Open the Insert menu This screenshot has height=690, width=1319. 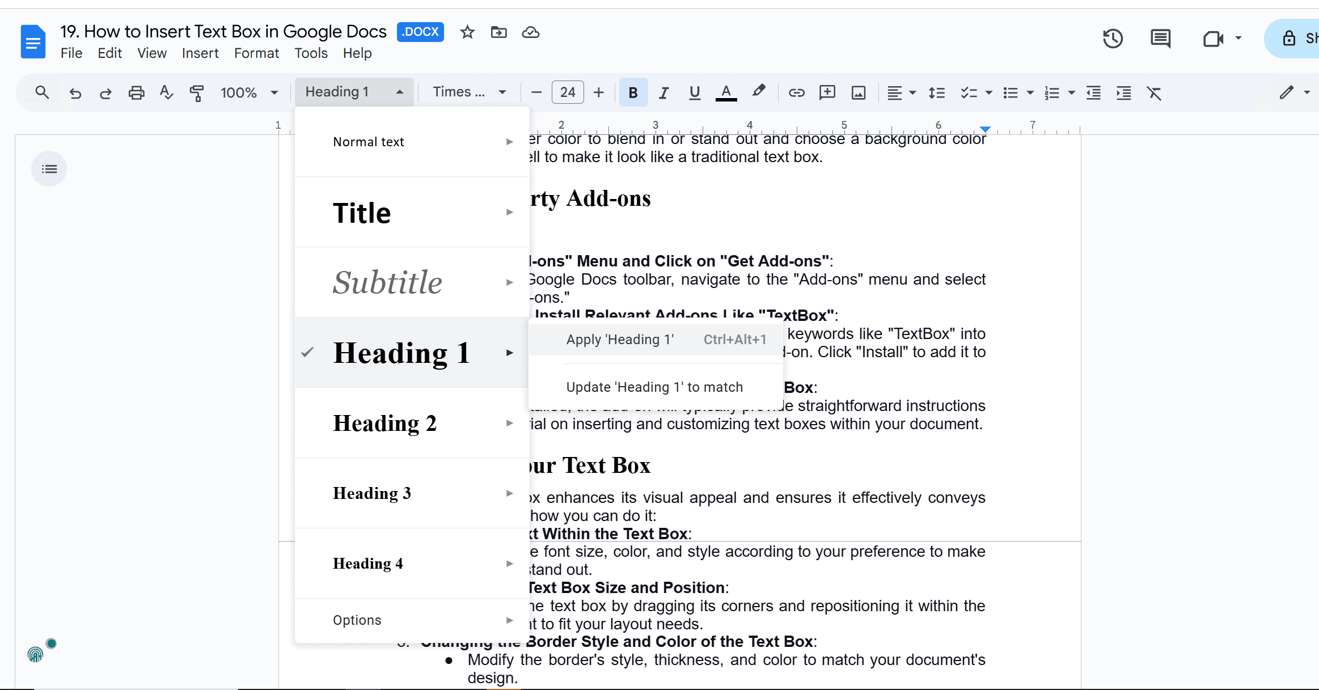[200, 53]
